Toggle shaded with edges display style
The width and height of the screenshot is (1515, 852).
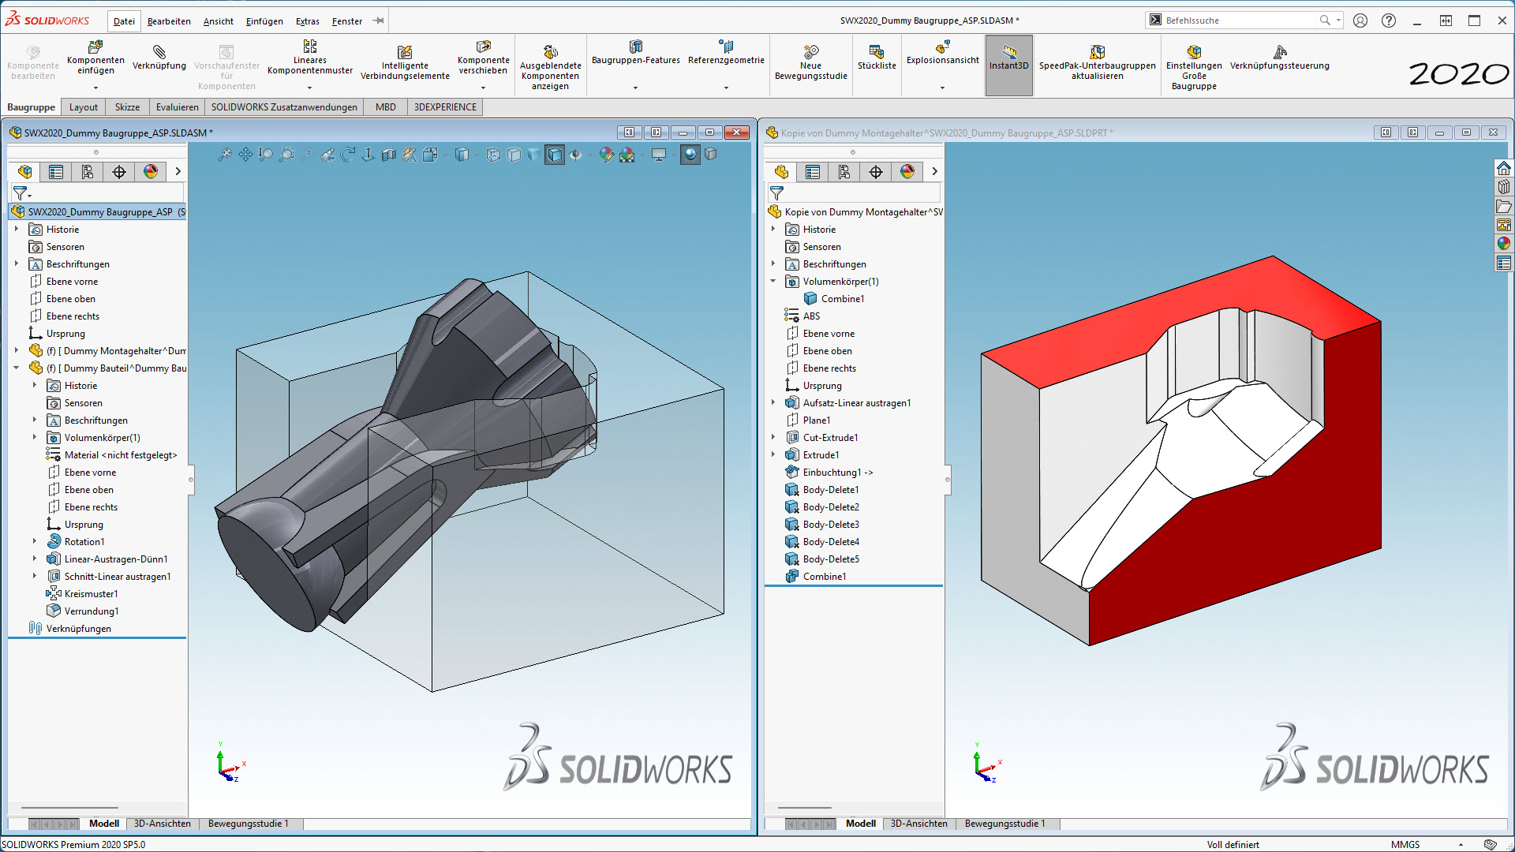coord(555,155)
